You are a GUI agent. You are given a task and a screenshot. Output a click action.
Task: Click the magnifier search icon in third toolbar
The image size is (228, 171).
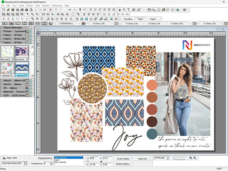(x=111, y=19)
